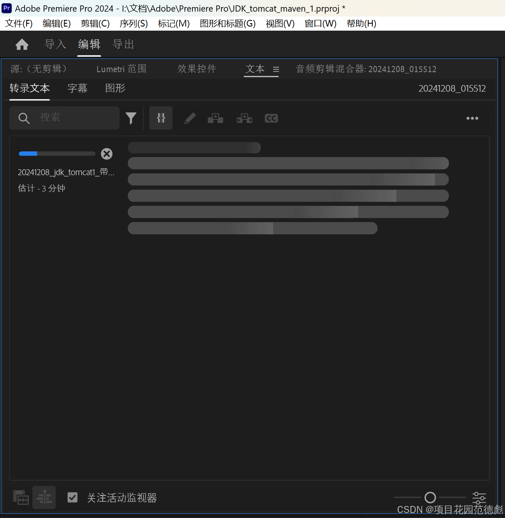Click the search magnifier icon
505x518 pixels.
(x=24, y=118)
